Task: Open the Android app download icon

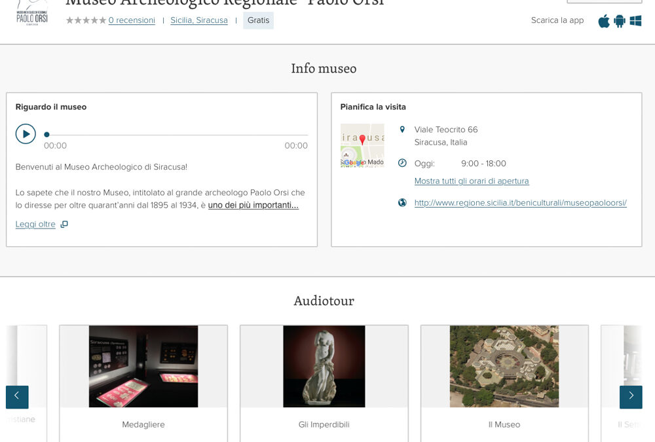Action: pos(620,20)
